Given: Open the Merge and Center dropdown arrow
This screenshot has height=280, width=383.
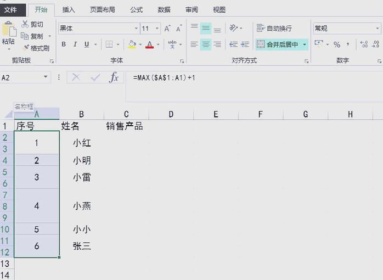Looking at the screenshot, I should (305, 44).
